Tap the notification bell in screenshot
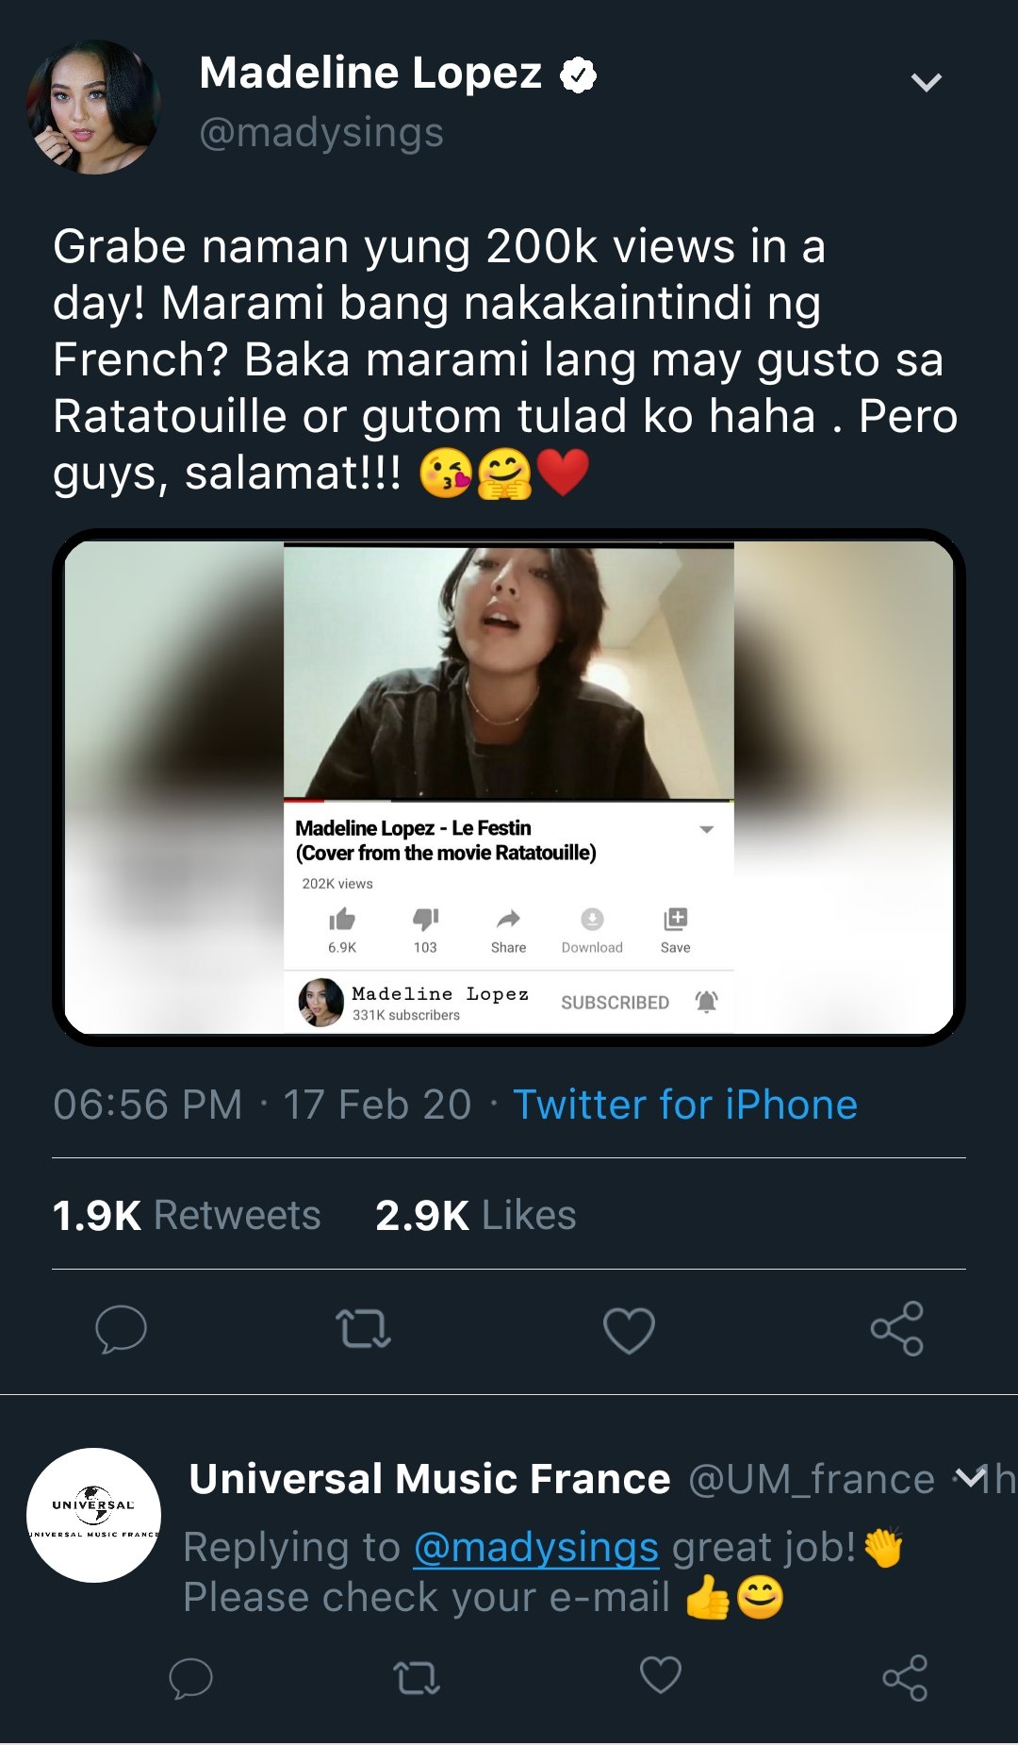The image size is (1018, 1745). [706, 1002]
